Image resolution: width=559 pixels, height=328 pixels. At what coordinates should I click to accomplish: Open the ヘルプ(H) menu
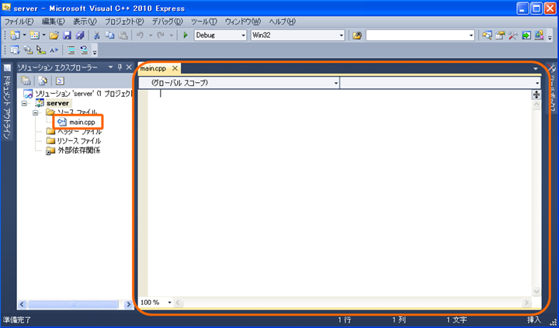[283, 22]
